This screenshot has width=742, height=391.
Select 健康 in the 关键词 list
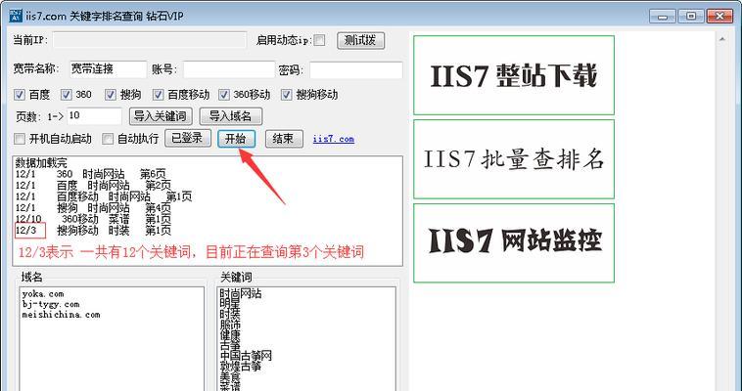230,335
